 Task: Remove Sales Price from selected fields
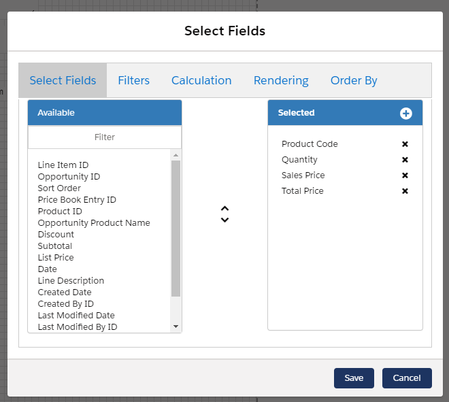(405, 175)
